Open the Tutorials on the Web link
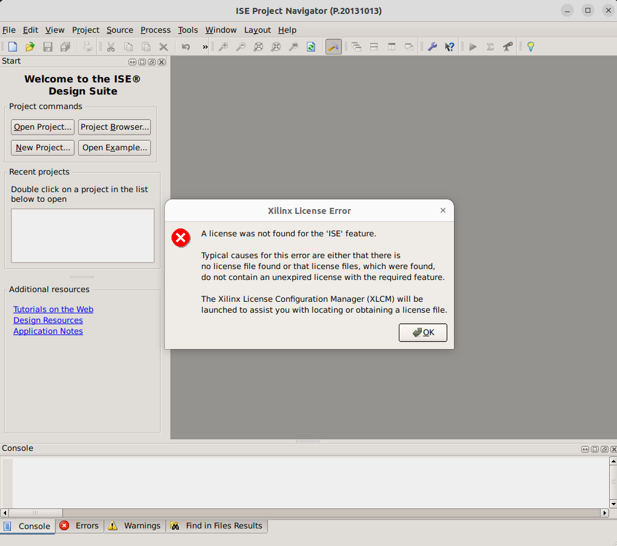The height and width of the screenshot is (546, 617). 53,309
